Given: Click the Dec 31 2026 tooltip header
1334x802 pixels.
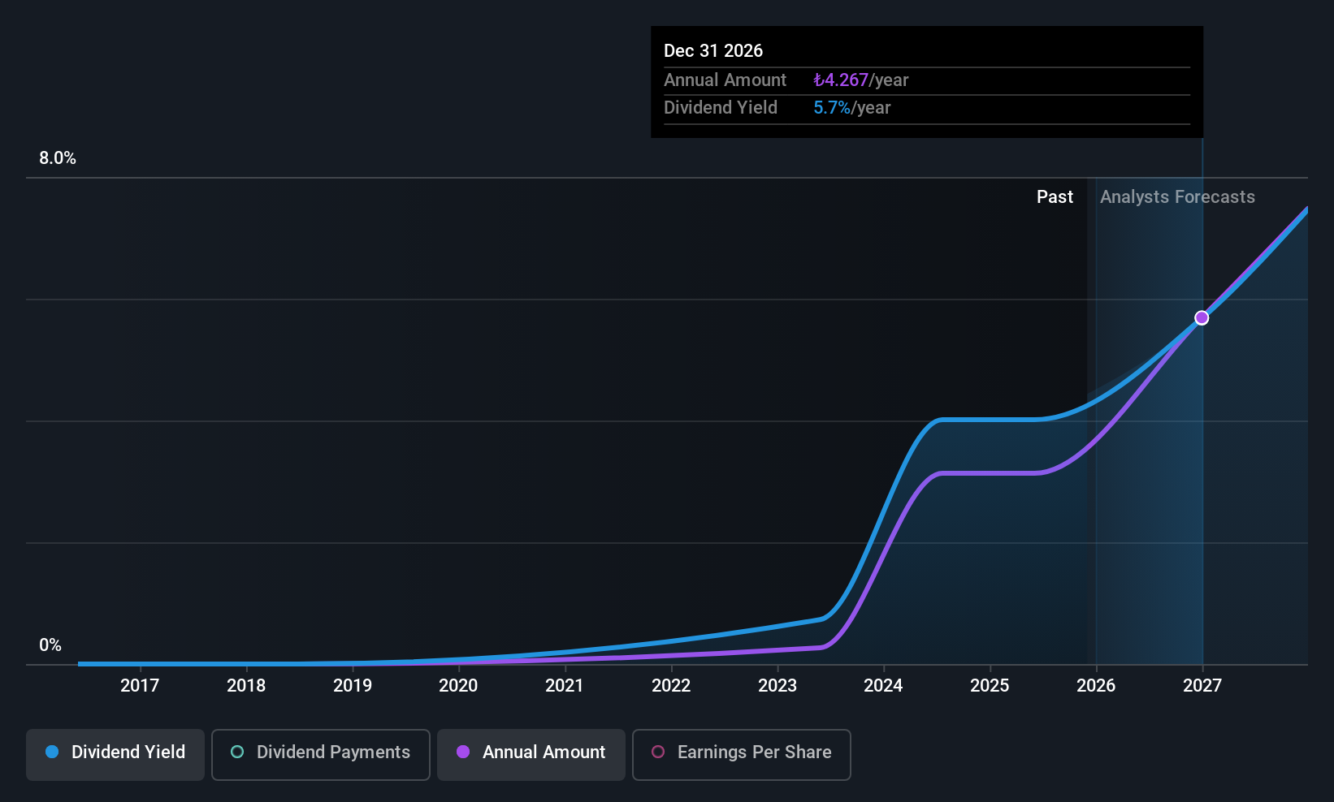Looking at the screenshot, I should [713, 50].
